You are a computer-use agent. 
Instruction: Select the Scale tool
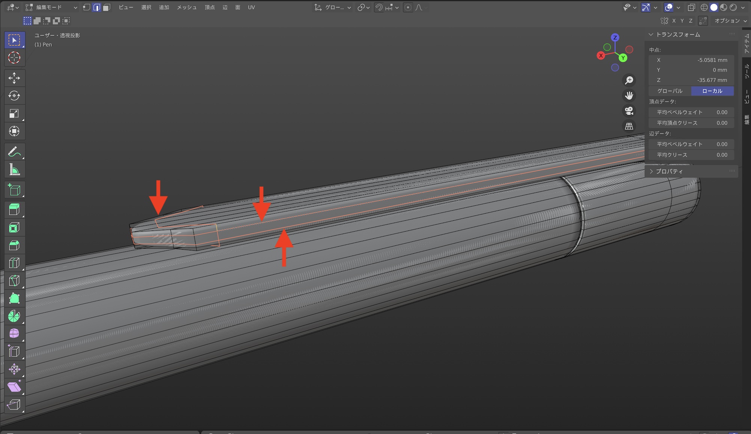pos(14,114)
